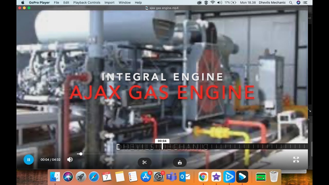This screenshot has width=329, height=185.
Task: Open the Playback Controls menu
Action: click(87, 3)
